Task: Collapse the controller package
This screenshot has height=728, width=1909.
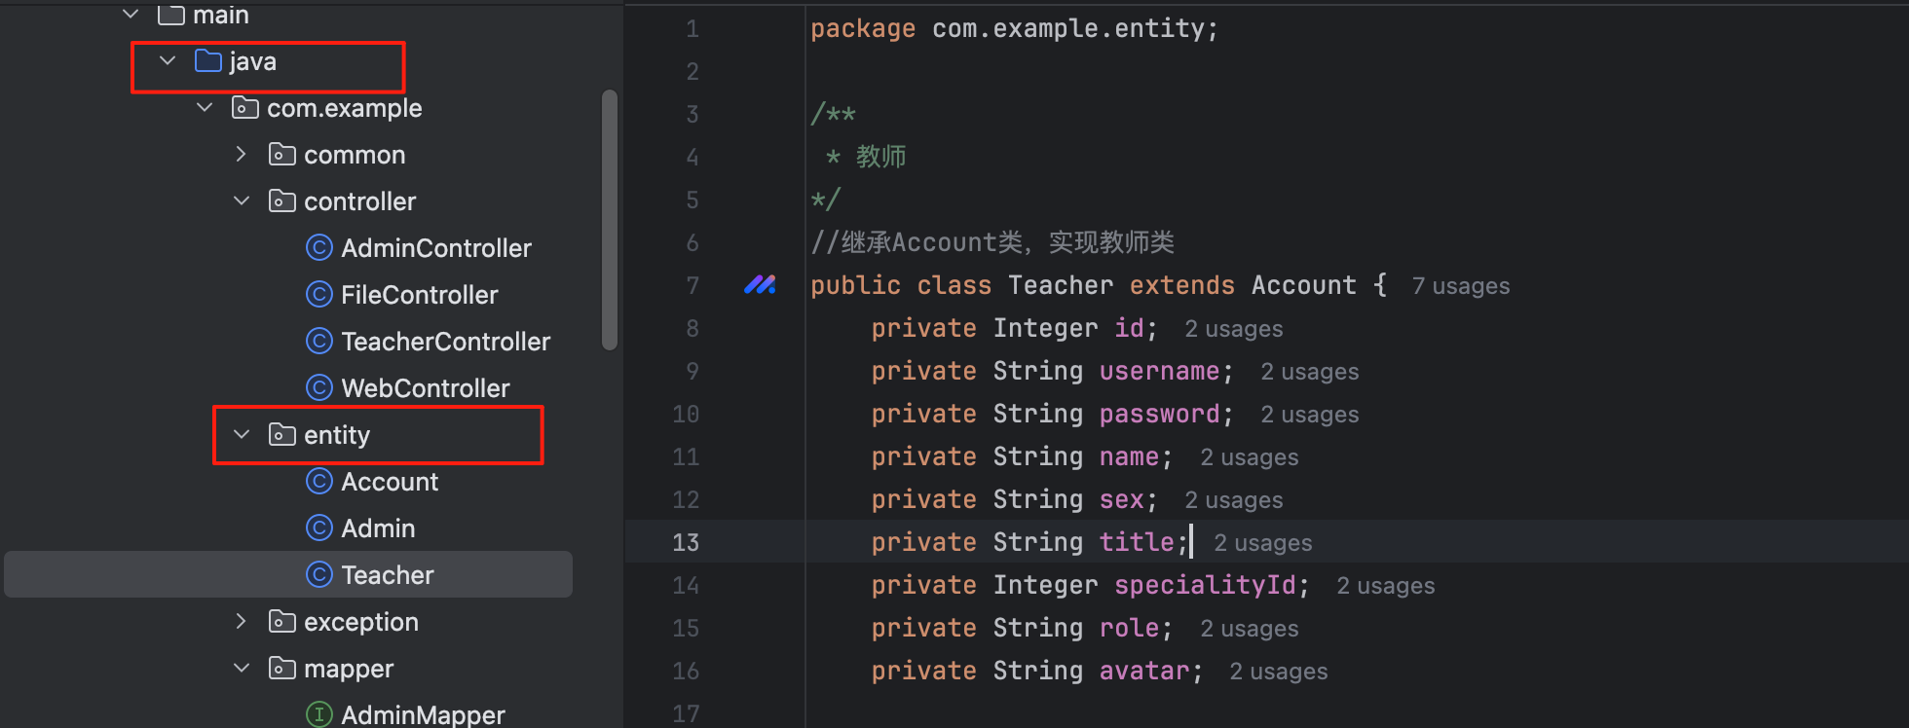Action: [242, 201]
